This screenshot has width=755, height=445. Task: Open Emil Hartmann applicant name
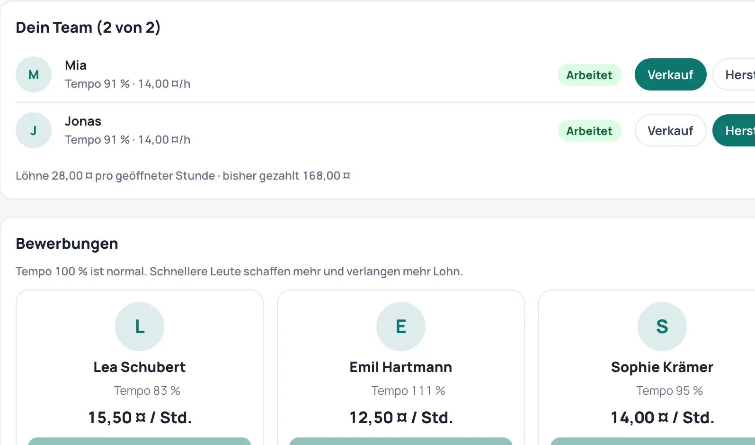(401, 367)
